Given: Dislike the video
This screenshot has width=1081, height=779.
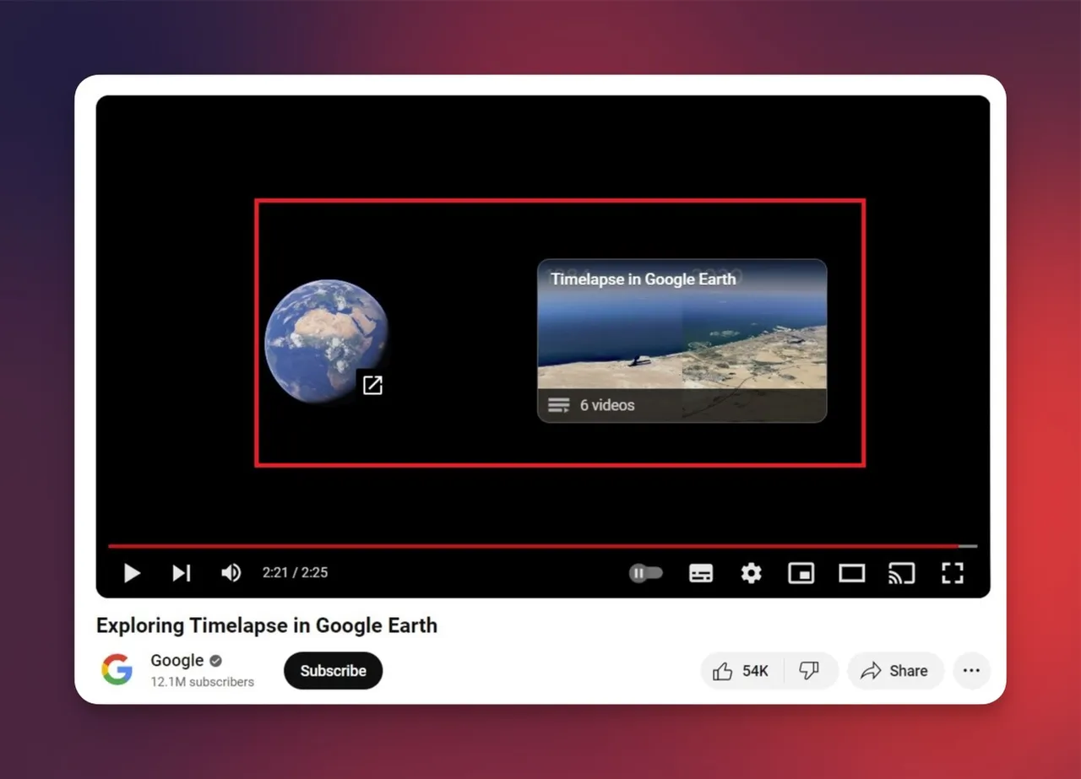Looking at the screenshot, I should point(809,671).
